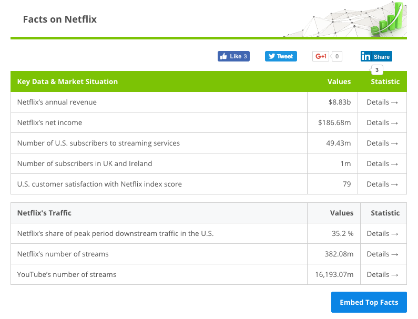Select the $186.68m net income value
This screenshot has height=319, width=418.
[334, 122]
